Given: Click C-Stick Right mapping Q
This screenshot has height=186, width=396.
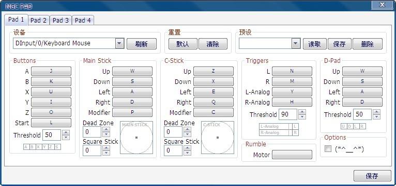Looking at the screenshot, I should (214, 102).
